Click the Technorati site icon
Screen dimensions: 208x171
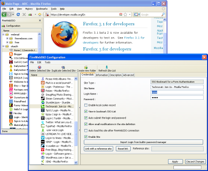tap(43, 106)
